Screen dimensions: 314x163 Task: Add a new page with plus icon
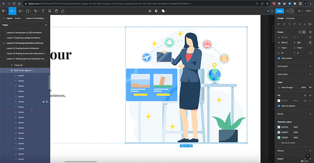[46, 25]
